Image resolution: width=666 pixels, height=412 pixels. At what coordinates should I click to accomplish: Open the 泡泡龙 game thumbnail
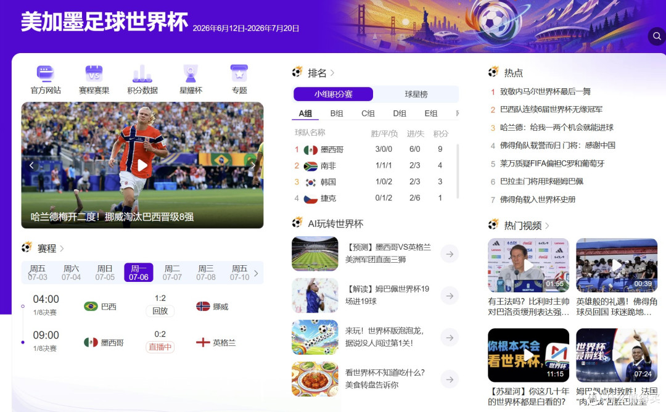tap(315, 337)
